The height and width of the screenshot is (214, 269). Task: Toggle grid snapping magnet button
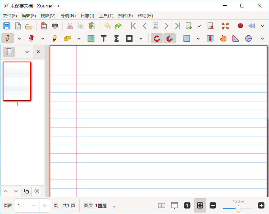click(x=169, y=38)
